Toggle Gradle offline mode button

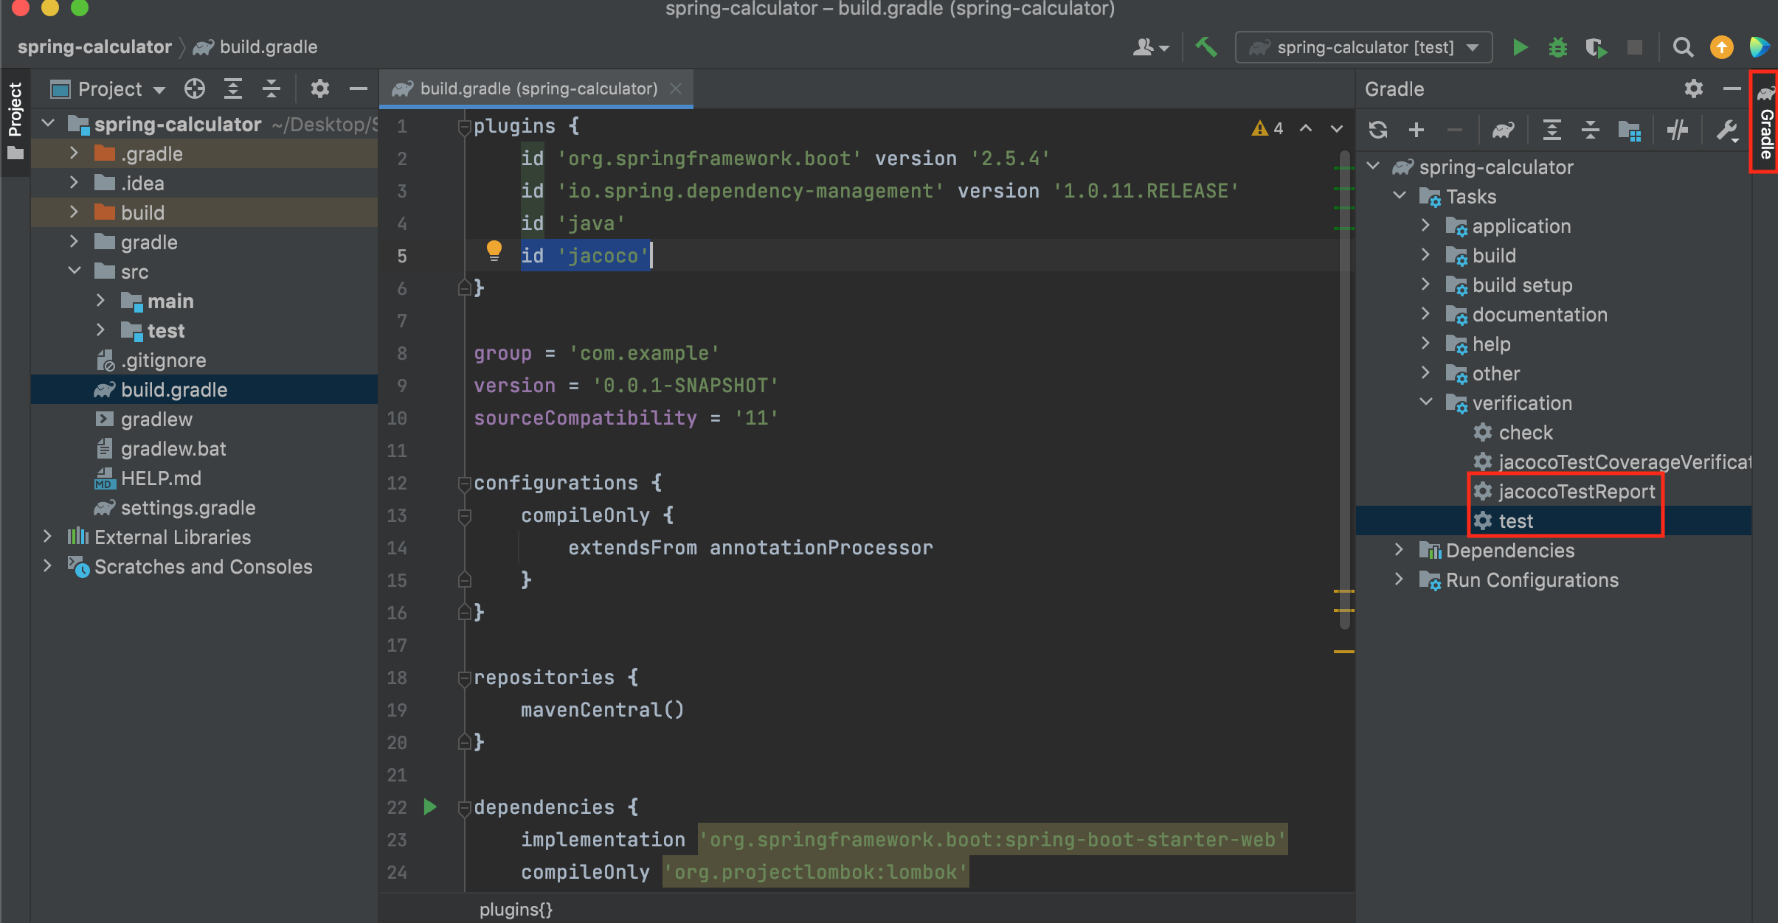[1678, 130]
